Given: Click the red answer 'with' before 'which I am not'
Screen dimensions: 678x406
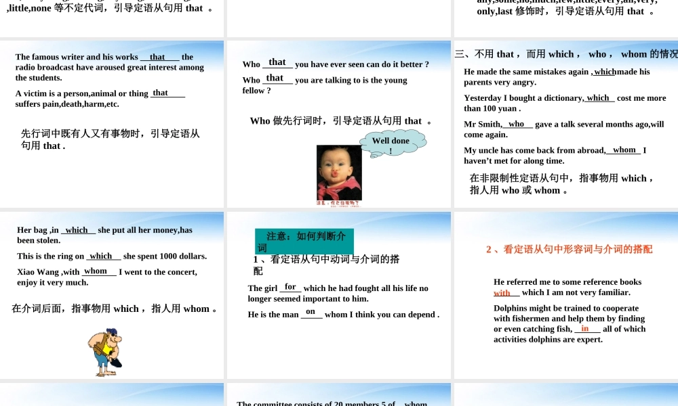Looking at the screenshot, I should (502, 292).
